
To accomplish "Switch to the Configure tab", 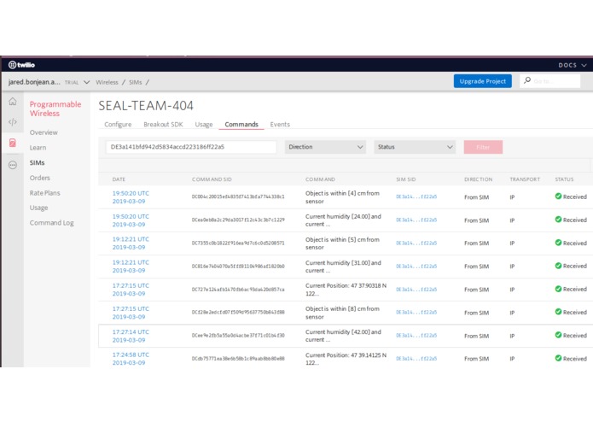I will pos(118,124).
